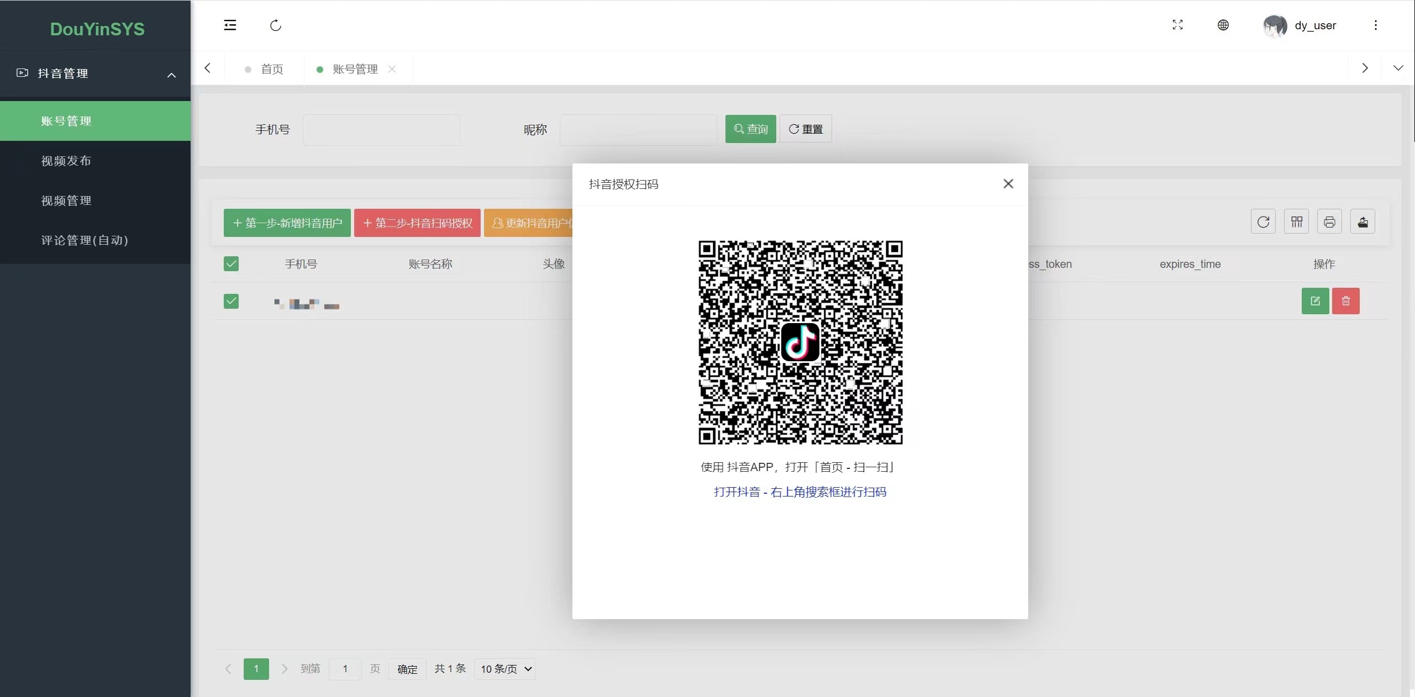Click the print table icon
This screenshot has width=1415, height=697.
pyautogui.click(x=1329, y=222)
